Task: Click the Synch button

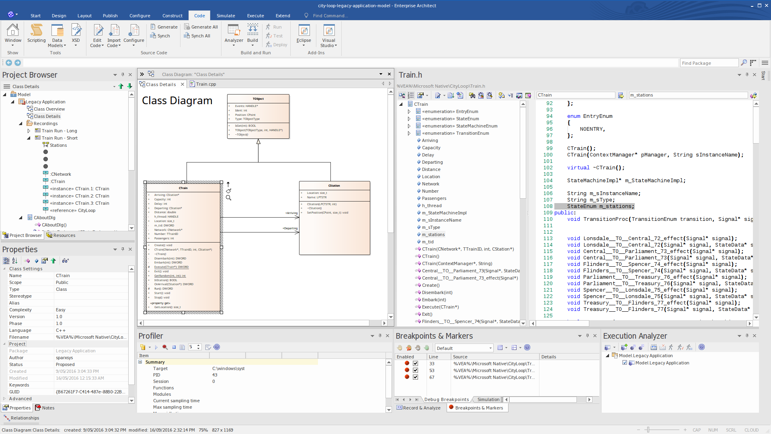Action: [x=160, y=36]
